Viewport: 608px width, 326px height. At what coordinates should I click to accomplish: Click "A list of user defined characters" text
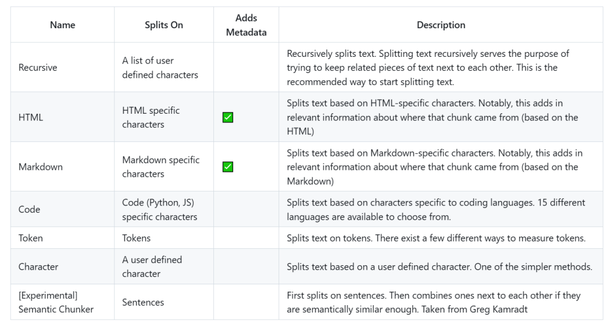click(x=160, y=68)
